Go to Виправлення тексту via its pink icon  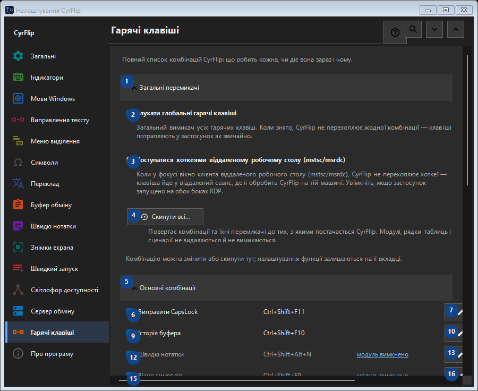pos(18,120)
